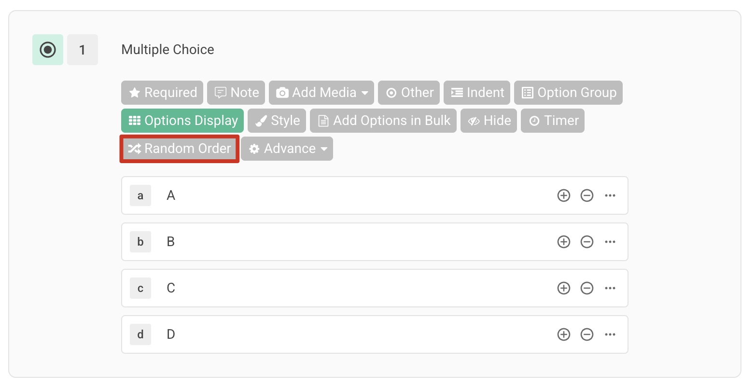Edit the Multiple Choice question title
The width and height of the screenshot is (754, 388).
coord(168,50)
